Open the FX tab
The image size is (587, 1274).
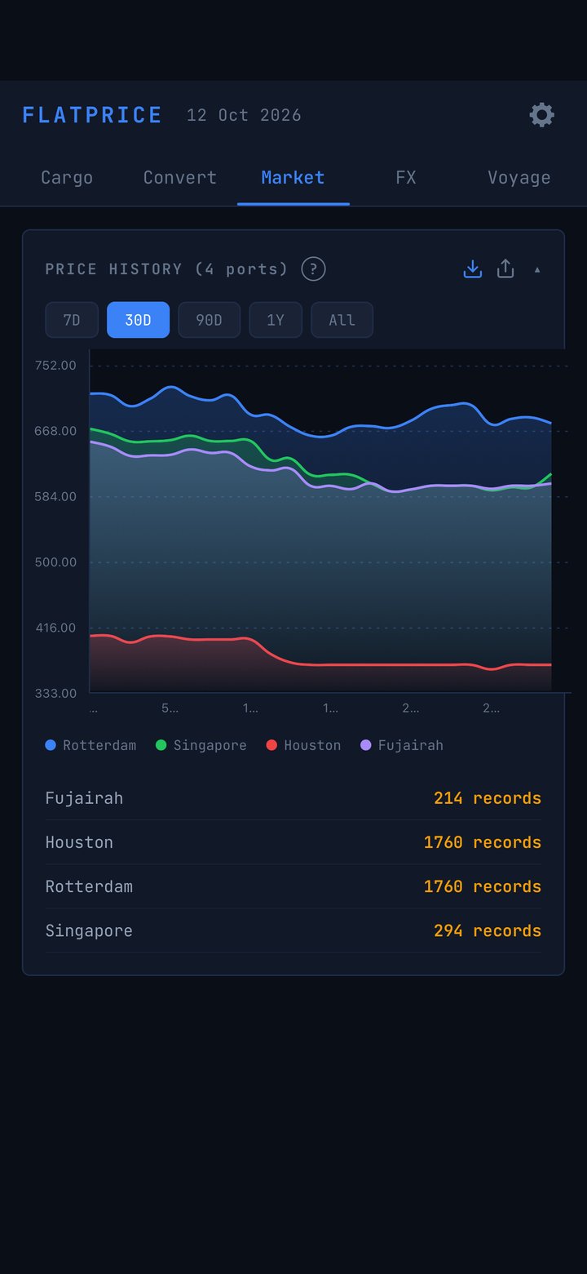[x=406, y=178]
